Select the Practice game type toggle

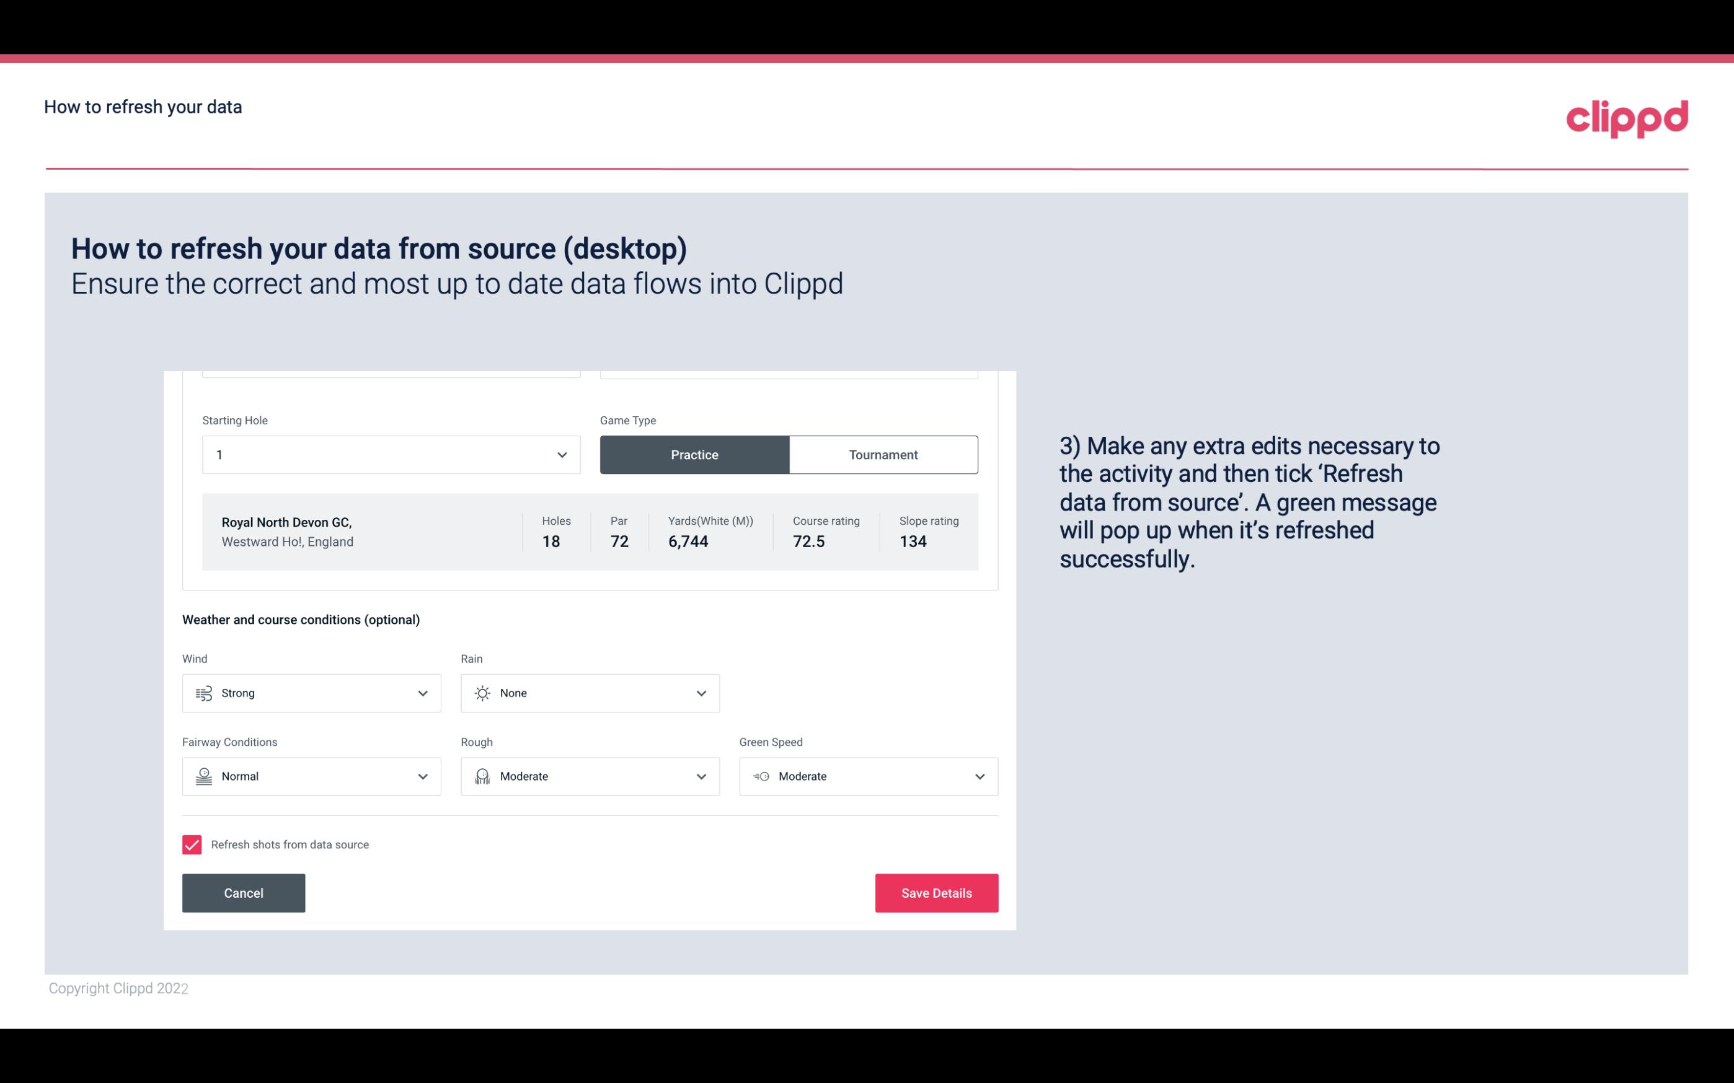(694, 454)
